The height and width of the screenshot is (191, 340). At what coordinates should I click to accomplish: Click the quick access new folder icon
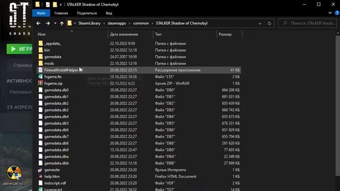point(55,5)
